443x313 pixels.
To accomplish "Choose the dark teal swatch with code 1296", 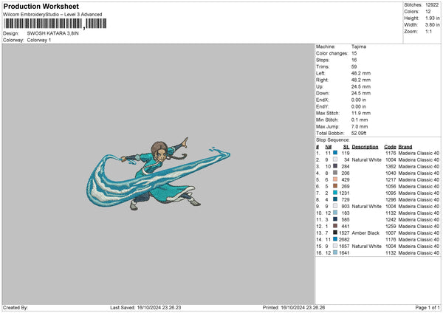I will 335,199.
